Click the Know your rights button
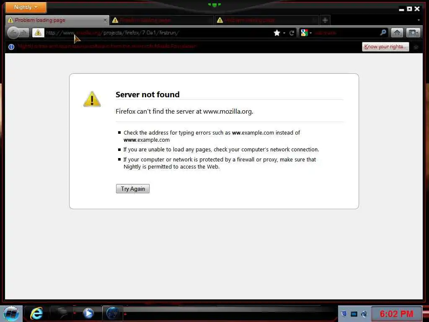The image size is (429, 322). (x=385, y=47)
